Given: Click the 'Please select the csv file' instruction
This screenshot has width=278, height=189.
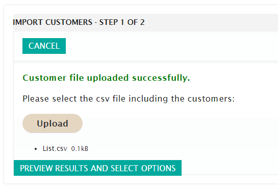Looking at the screenshot, I should point(129,99).
